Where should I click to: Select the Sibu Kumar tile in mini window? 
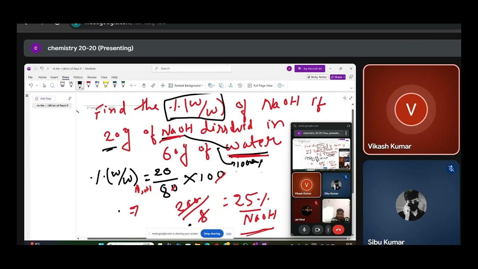click(336, 185)
